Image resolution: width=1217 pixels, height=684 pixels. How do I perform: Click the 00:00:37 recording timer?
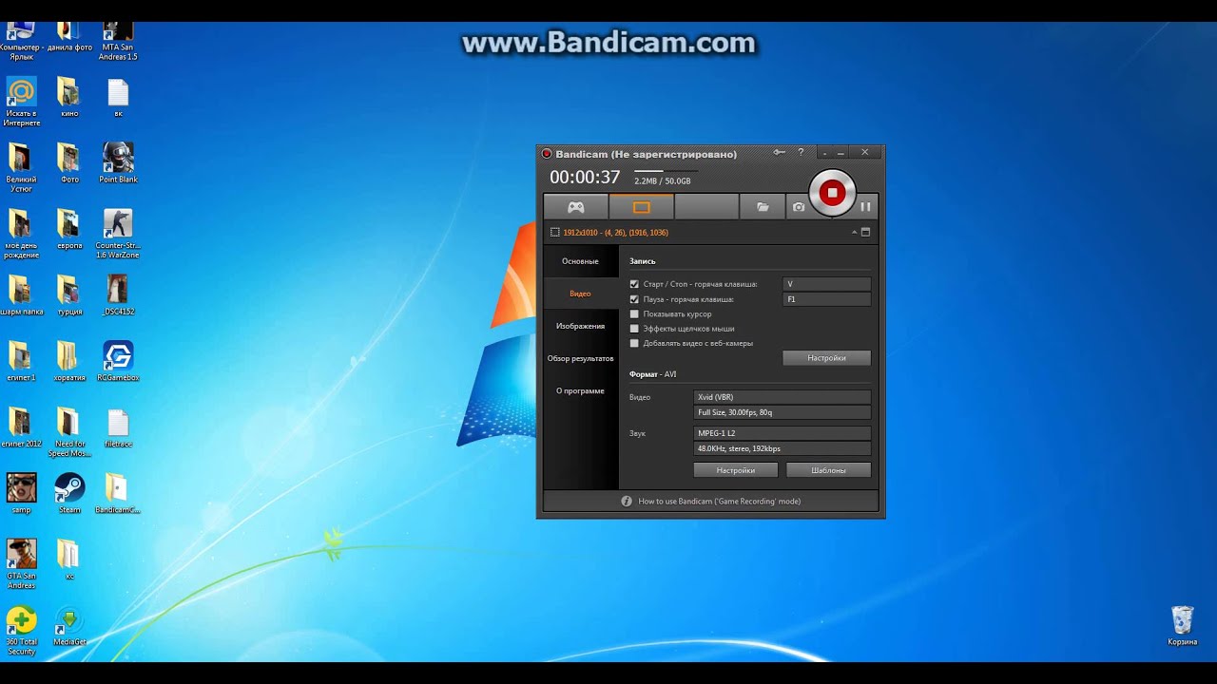pos(585,178)
